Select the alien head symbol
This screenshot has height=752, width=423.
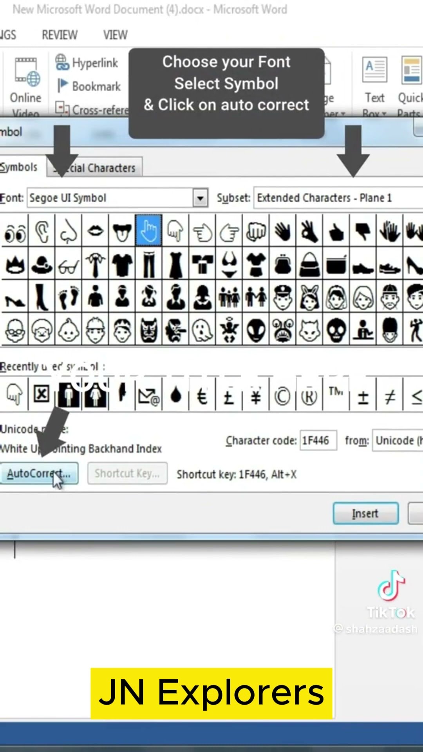256,329
